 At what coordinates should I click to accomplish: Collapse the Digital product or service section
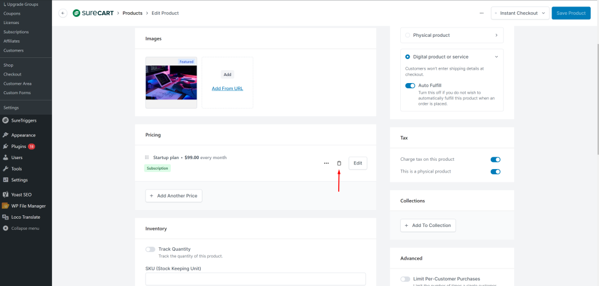[496, 57]
